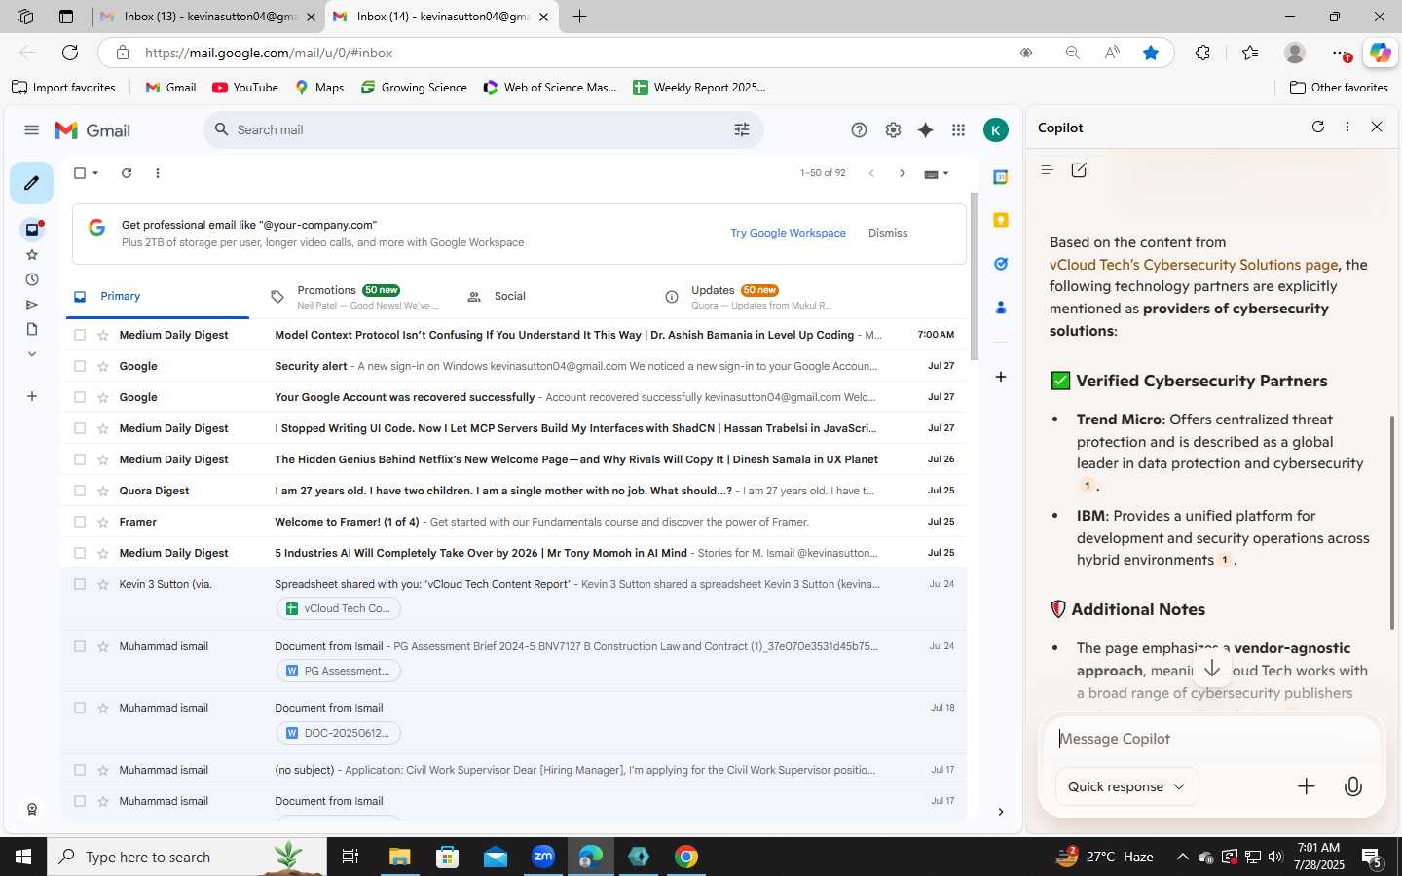The height and width of the screenshot is (876, 1402).
Task: Hide the Gmail side panel with bottom chevron
Action: pyautogui.click(x=1000, y=812)
